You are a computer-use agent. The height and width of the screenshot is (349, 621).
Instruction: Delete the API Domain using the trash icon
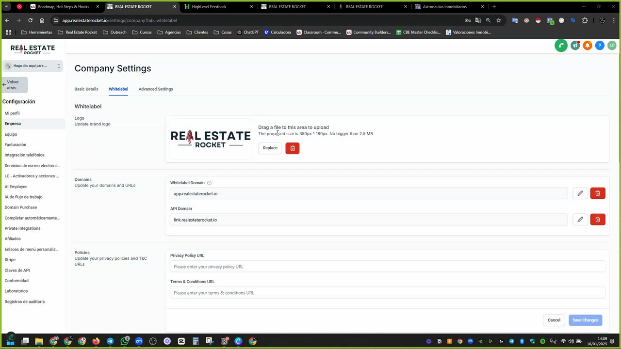(x=598, y=220)
